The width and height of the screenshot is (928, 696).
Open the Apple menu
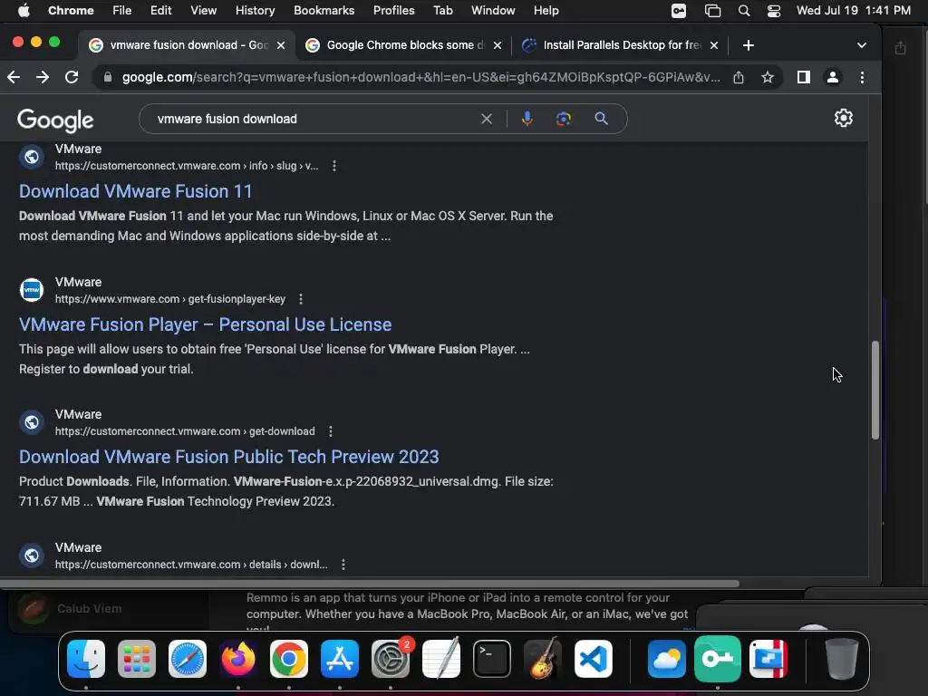[24, 11]
